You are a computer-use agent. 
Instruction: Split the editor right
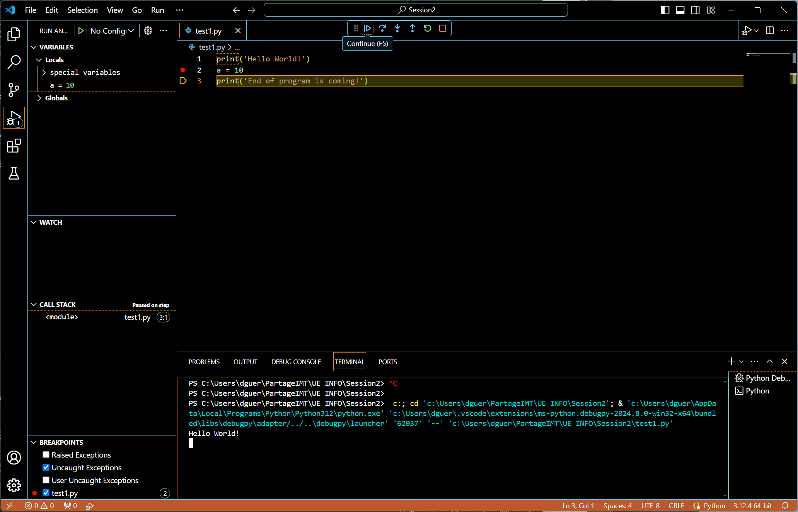click(x=770, y=31)
